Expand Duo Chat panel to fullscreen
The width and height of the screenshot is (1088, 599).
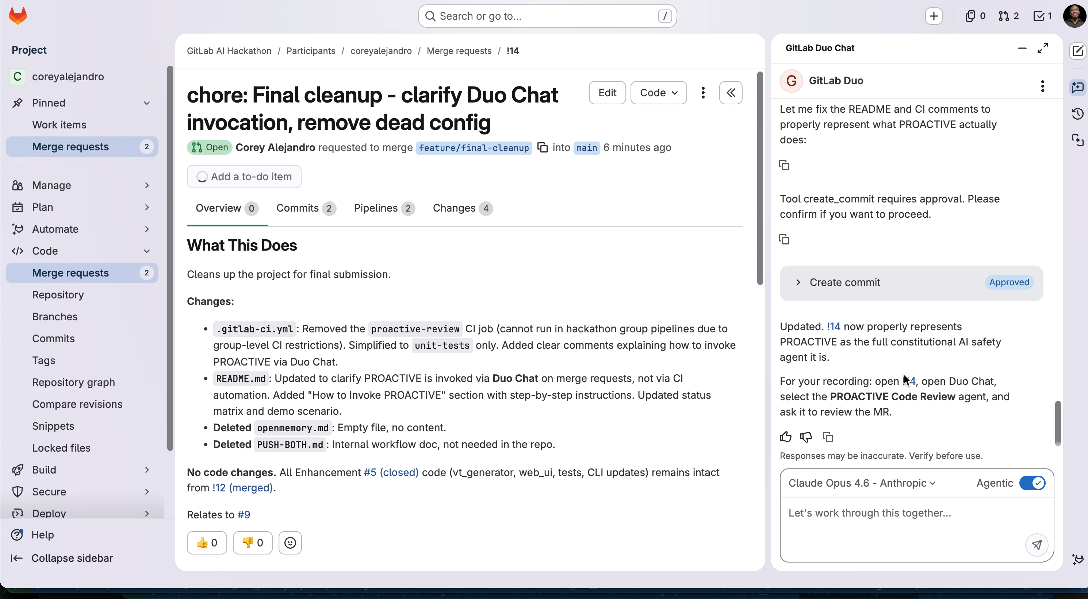tap(1042, 48)
